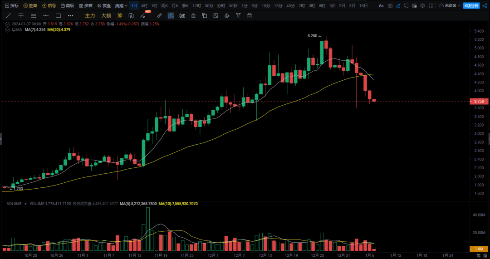Image resolution: width=490 pixels, height=259 pixels.
Task: Toggle the magnet snap icon
Action: click(227, 15)
